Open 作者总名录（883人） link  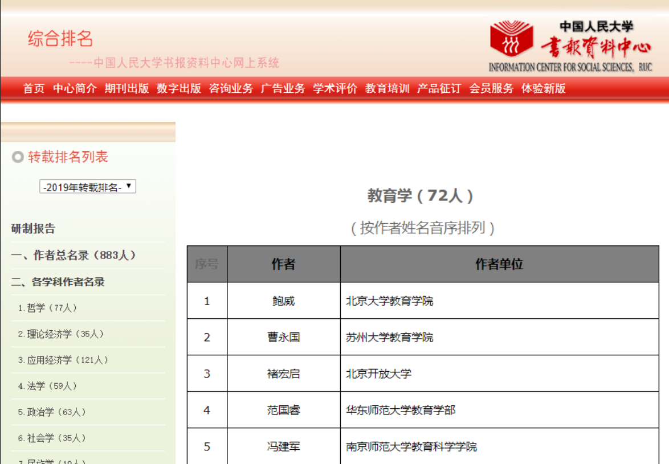tap(73, 256)
